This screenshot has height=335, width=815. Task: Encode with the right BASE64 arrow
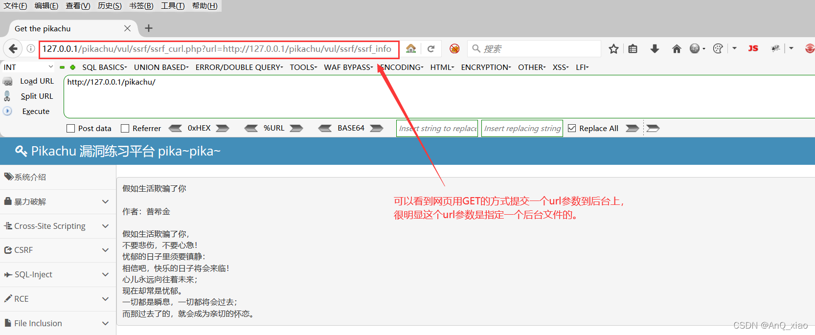(377, 128)
